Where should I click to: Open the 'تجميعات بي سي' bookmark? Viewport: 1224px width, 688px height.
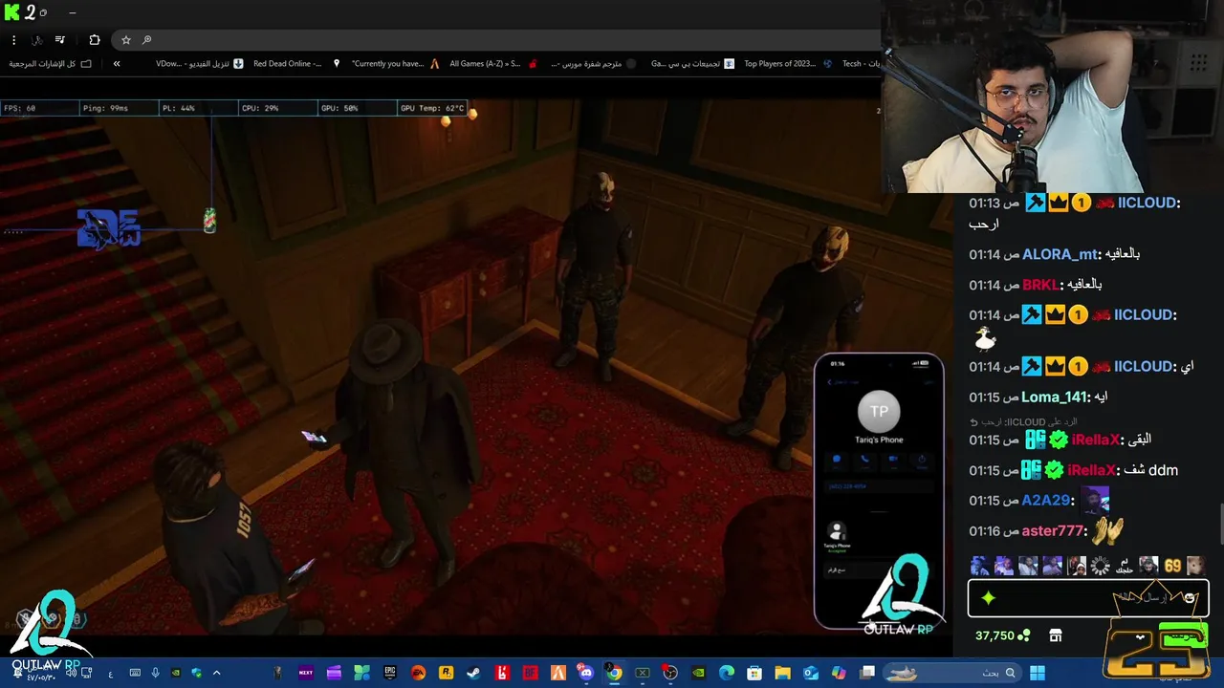click(693, 64)
